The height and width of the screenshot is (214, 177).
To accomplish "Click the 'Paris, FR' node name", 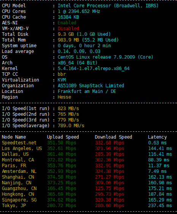I will (14, 166).
